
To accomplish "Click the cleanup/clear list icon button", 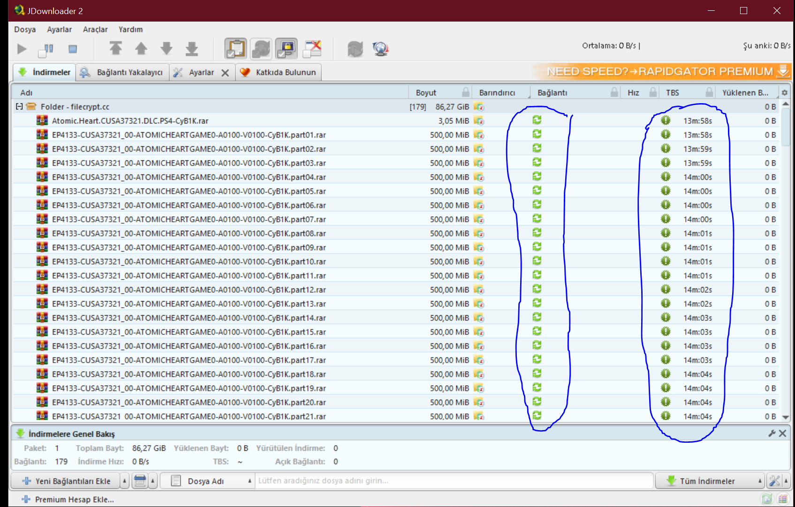I will pos(140,481).
